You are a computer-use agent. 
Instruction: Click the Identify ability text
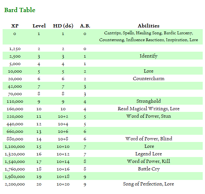pyautogui.click(x=149, y=56)
